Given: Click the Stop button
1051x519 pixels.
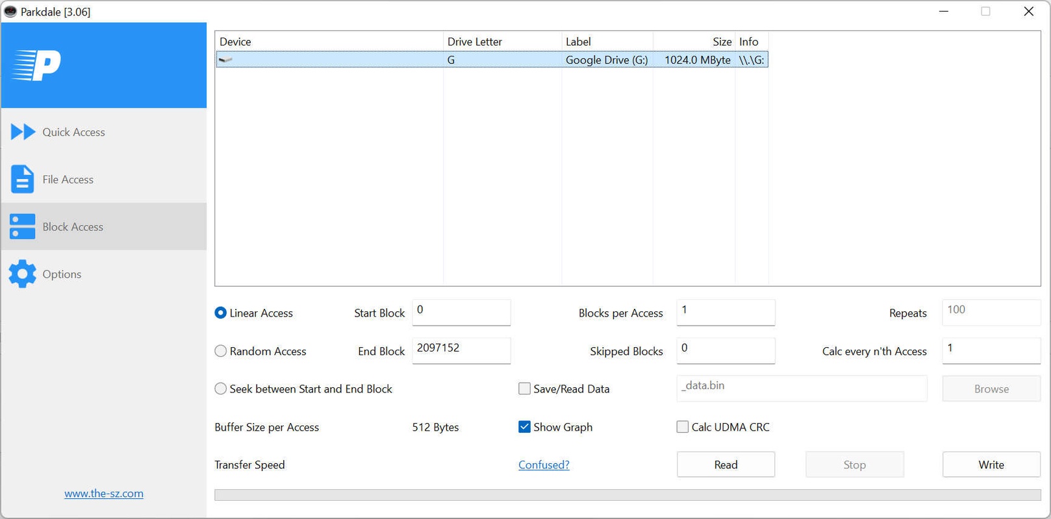Looking at the screenshot, I should tap(854, 465).
